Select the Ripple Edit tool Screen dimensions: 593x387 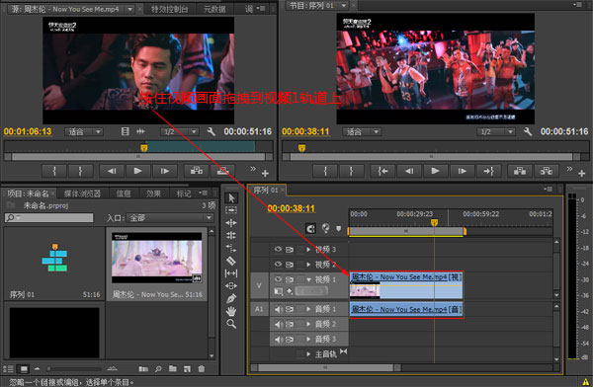coord(231,223)
